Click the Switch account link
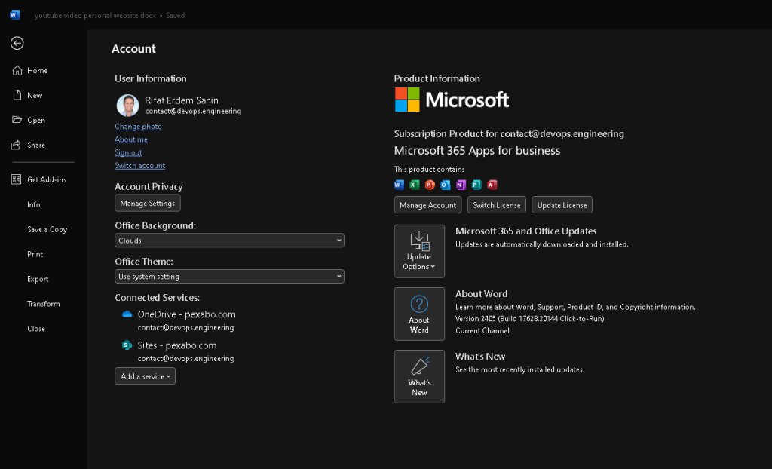 pyautogui.click(x=139, y=166)
